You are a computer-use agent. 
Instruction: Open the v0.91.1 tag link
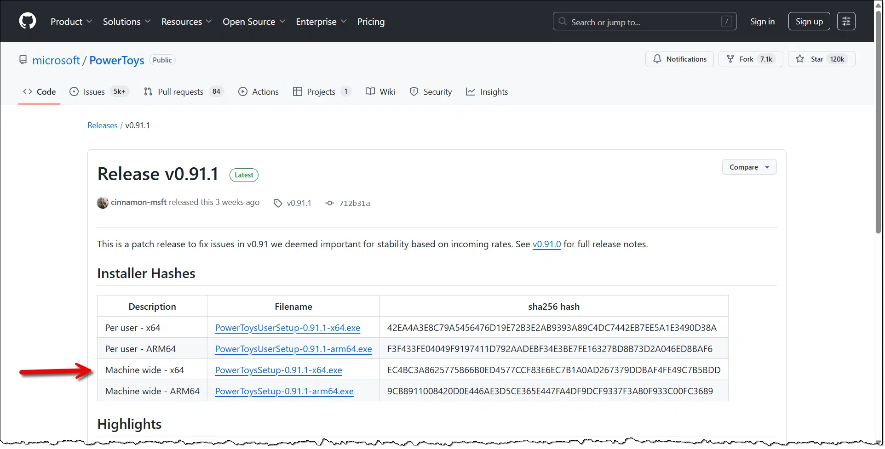[x=299, y=203]
